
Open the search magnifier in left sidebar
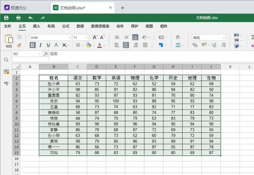click(x=6, y=60)
